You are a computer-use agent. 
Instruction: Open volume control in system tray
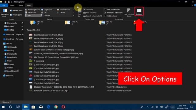click(157, 107)
